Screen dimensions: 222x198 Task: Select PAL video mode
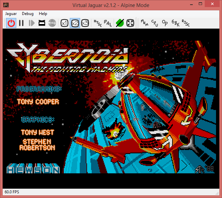(x=108, y=23)
